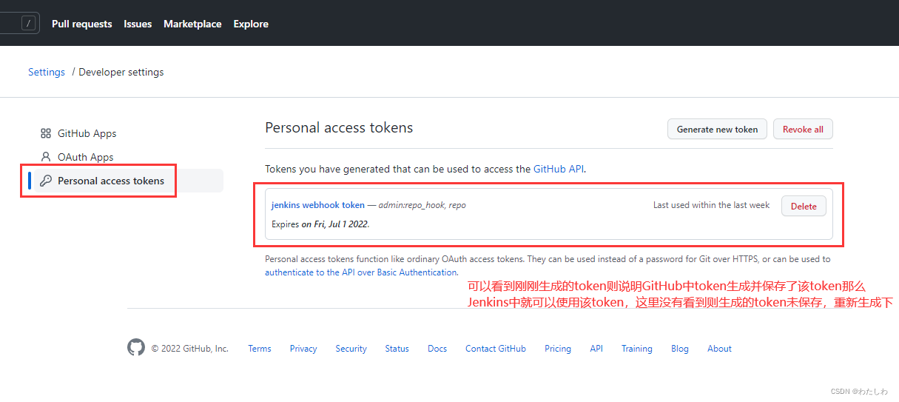The height and width of the screenshot is (402, 899).
Task: Open the jenkins webhook token link
Action: (318, 205)
